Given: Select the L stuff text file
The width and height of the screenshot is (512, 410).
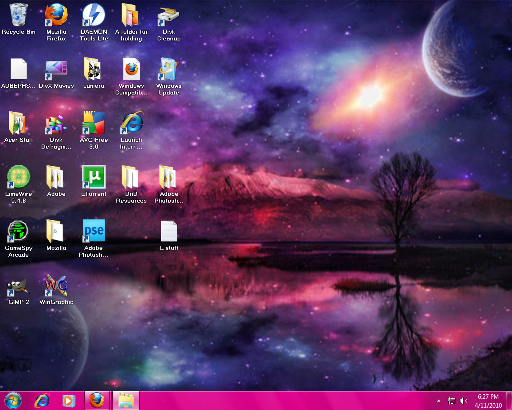Looking at the screenshot, I should pos(169,231).
